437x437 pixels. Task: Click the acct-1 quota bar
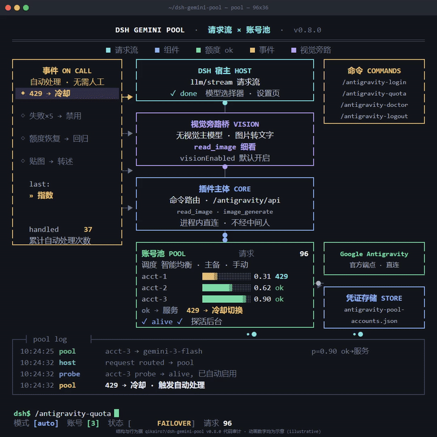tap(226, 277)
